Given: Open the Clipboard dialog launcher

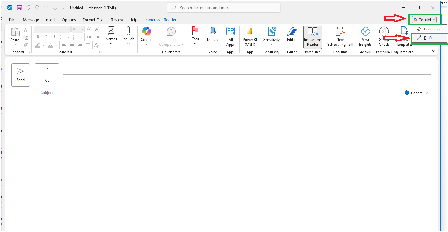Looking at the screenshot, I should [29, 52].
